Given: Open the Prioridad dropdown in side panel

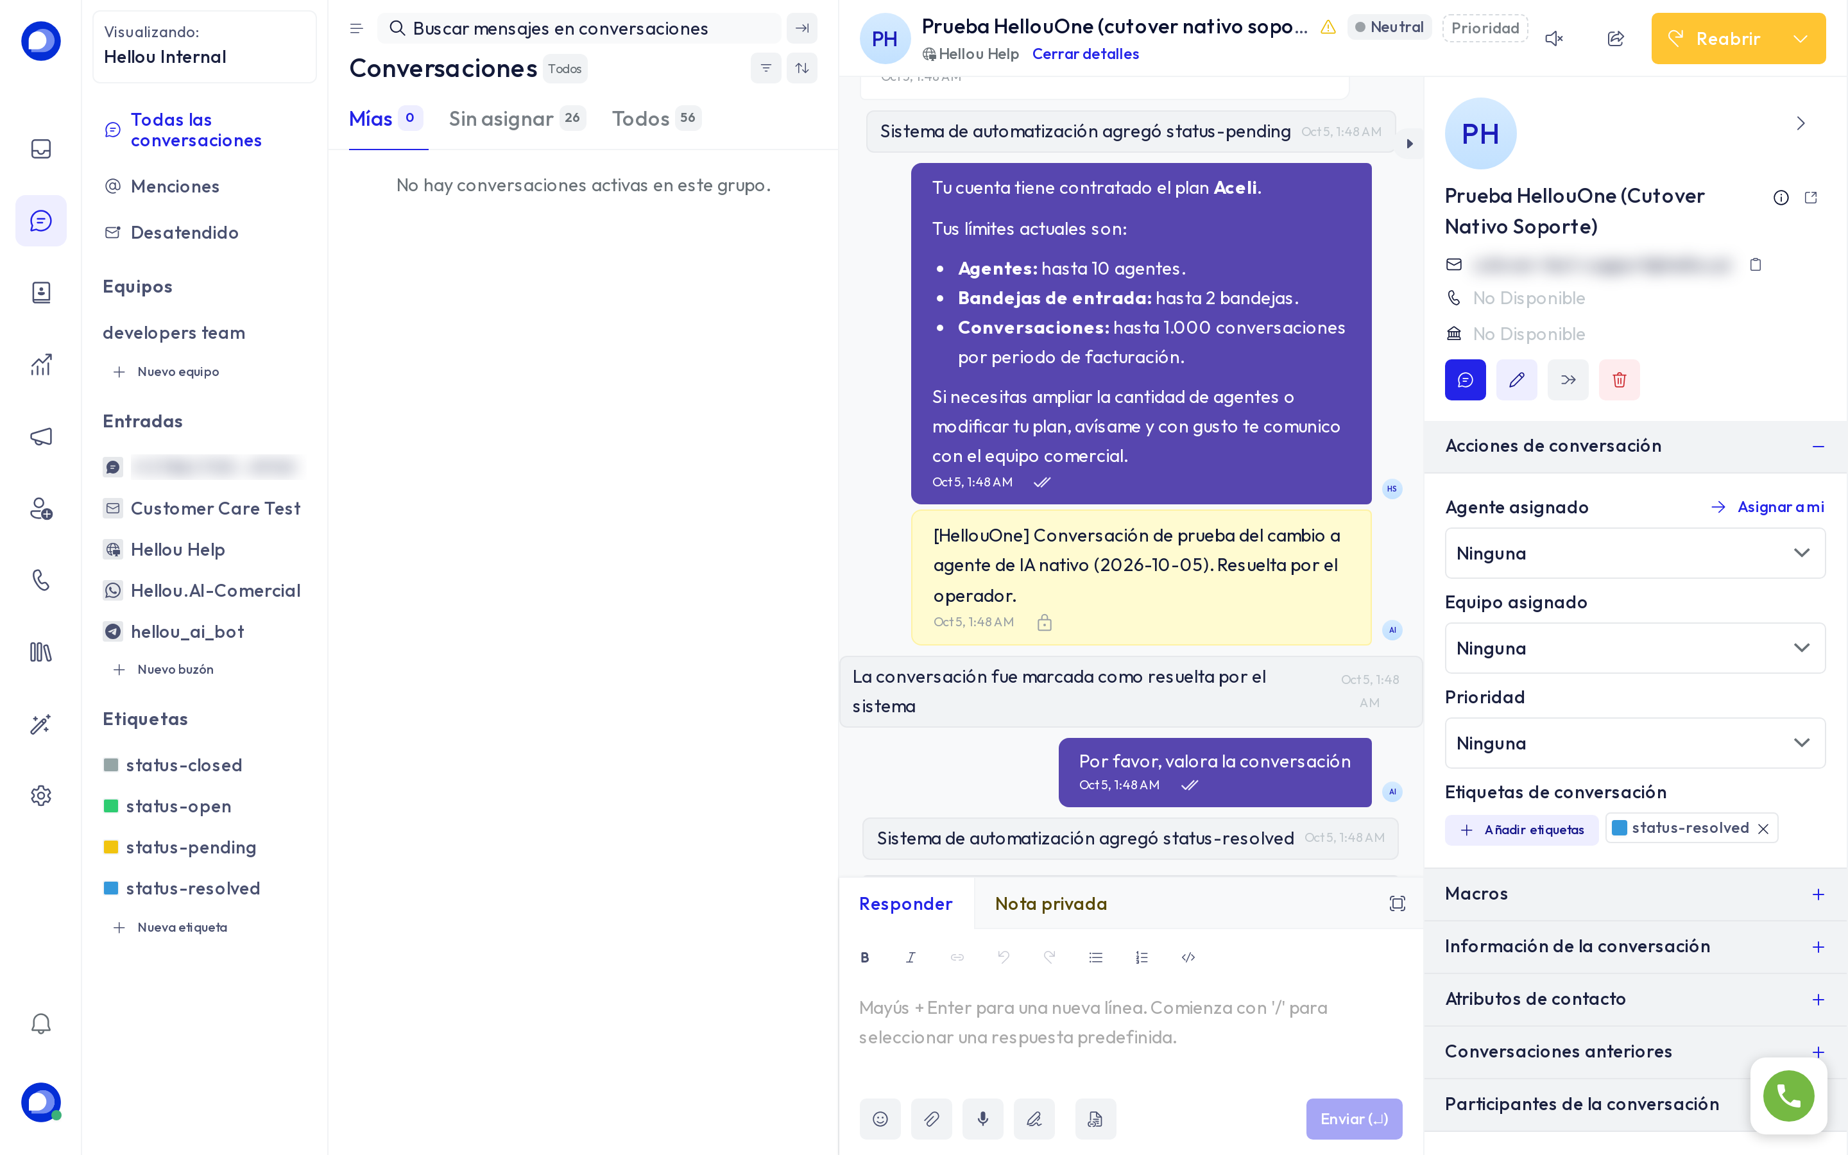Looking at the screenshot, I should pos(1634,742).
